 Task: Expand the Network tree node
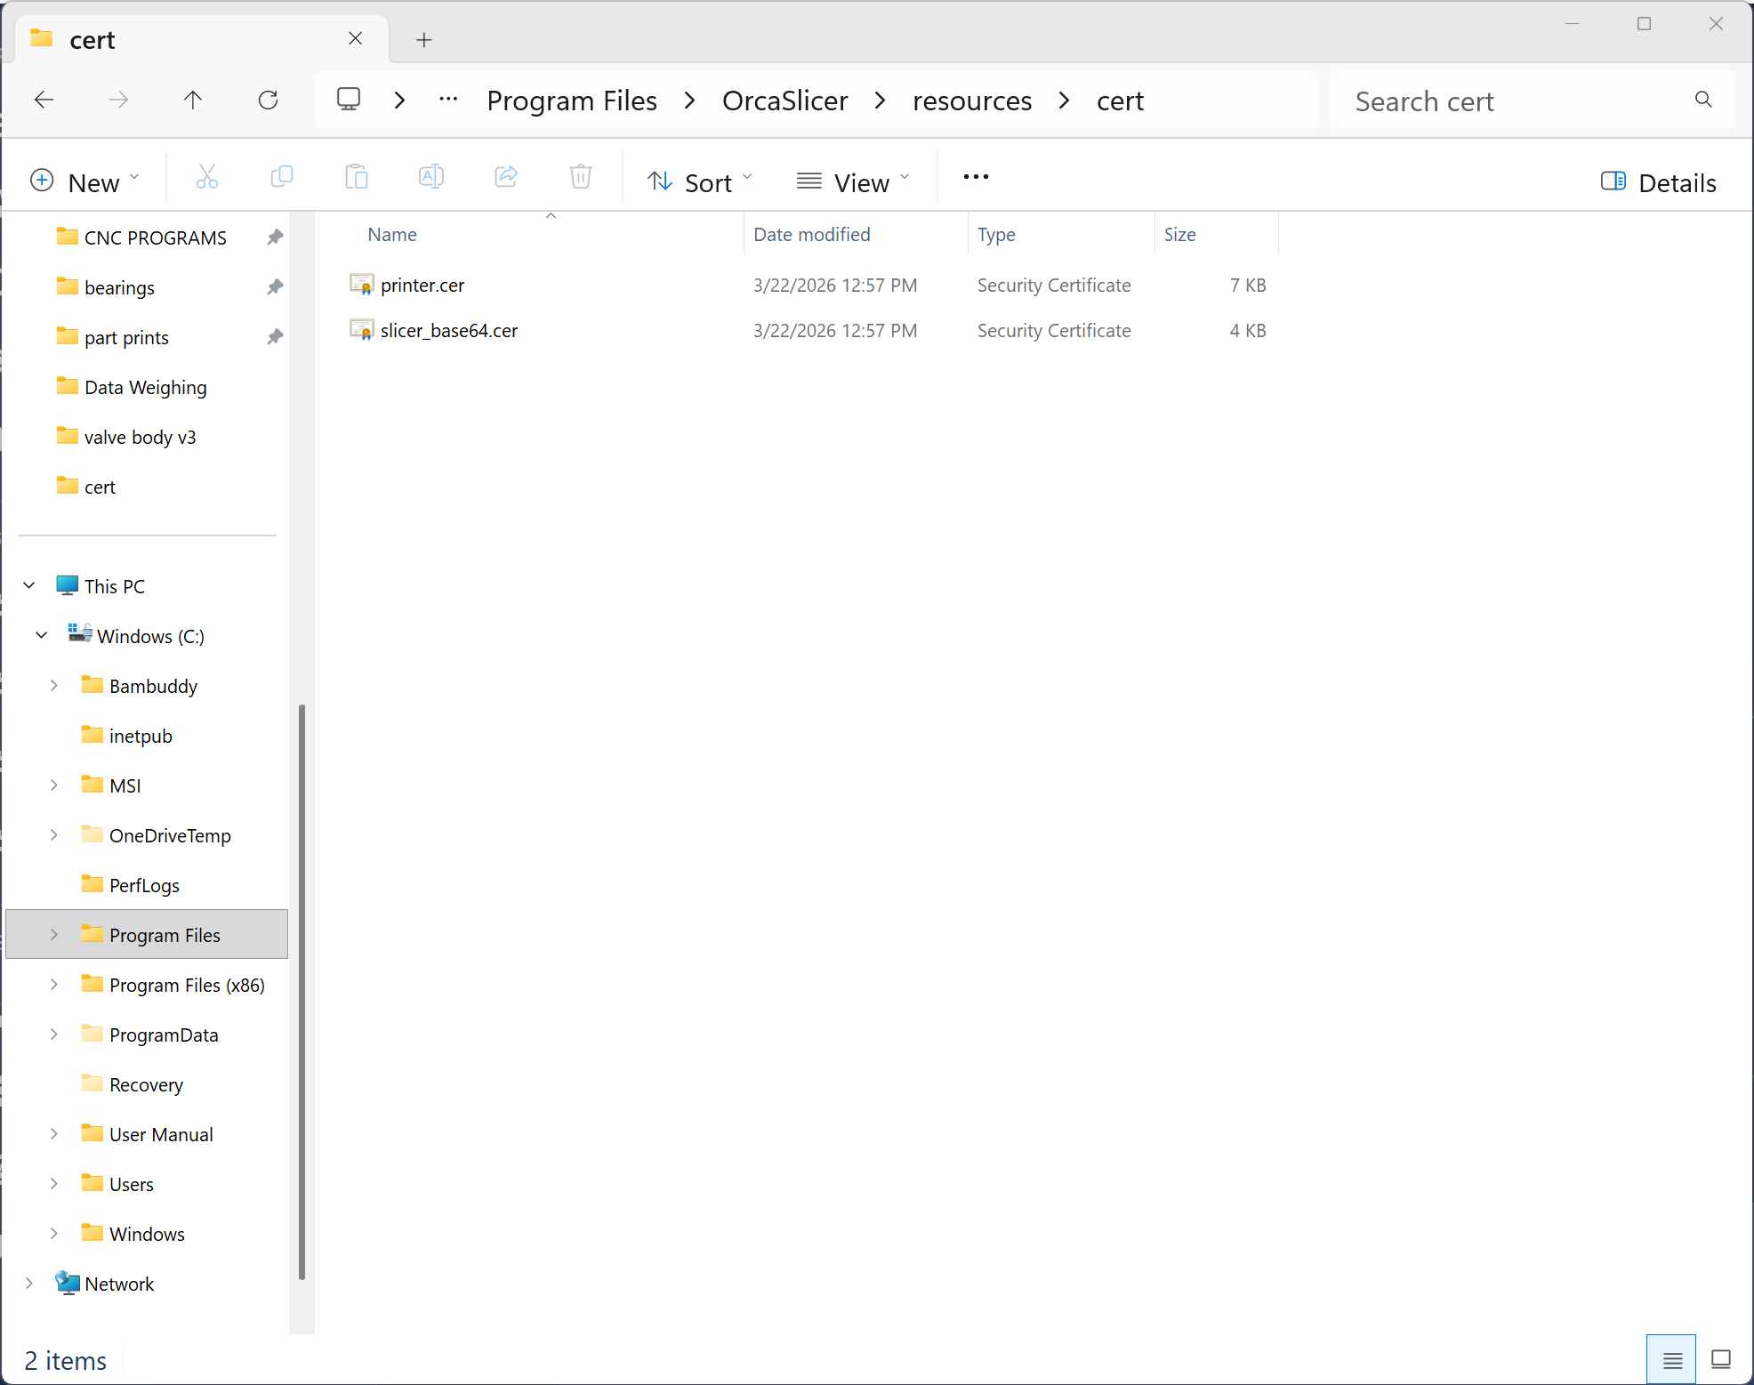(x=29, y=1283)
